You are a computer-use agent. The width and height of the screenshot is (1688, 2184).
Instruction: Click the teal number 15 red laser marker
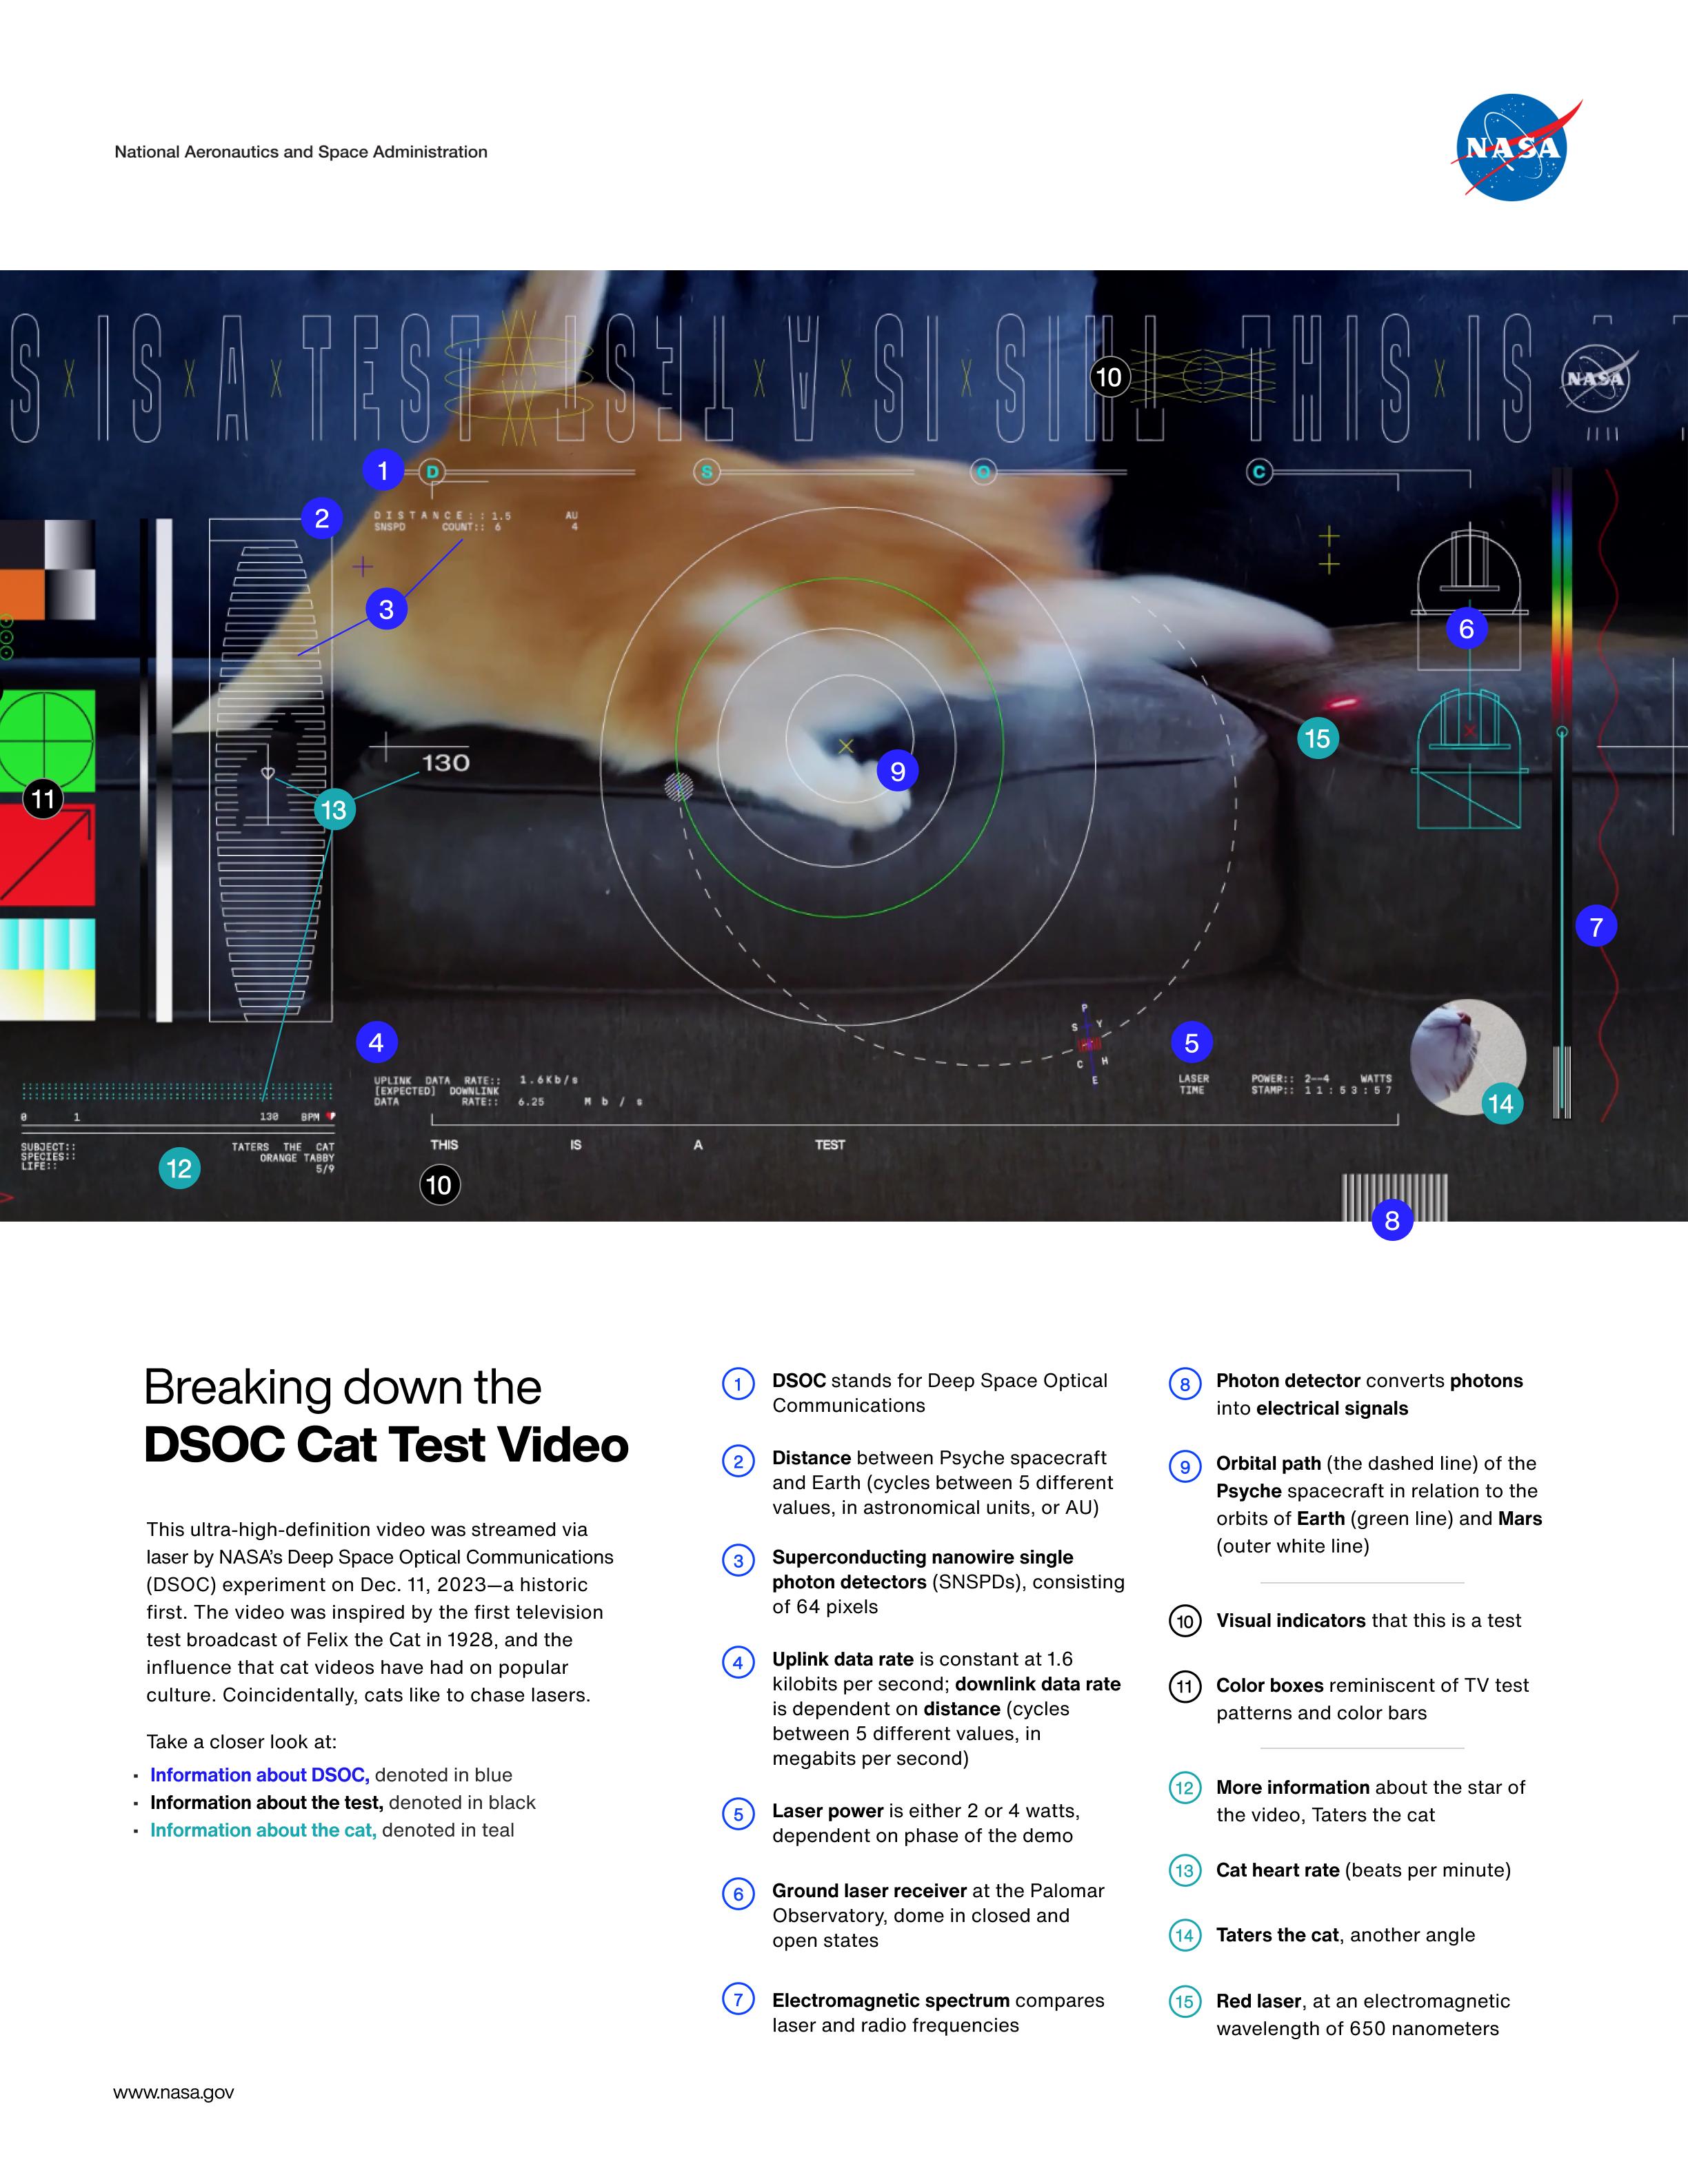pyautogui.click(x=1317, y=739)
